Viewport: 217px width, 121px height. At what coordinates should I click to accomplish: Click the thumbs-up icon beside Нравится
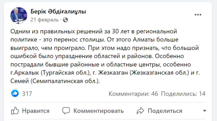click(15, 111)
